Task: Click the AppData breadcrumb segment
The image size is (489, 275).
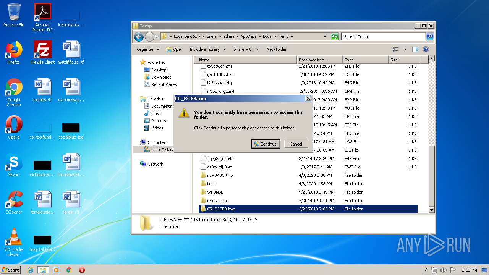Action: click(248, 37)
